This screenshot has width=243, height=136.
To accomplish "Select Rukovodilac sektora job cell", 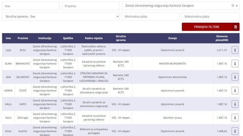I will (x=94, y=50).
